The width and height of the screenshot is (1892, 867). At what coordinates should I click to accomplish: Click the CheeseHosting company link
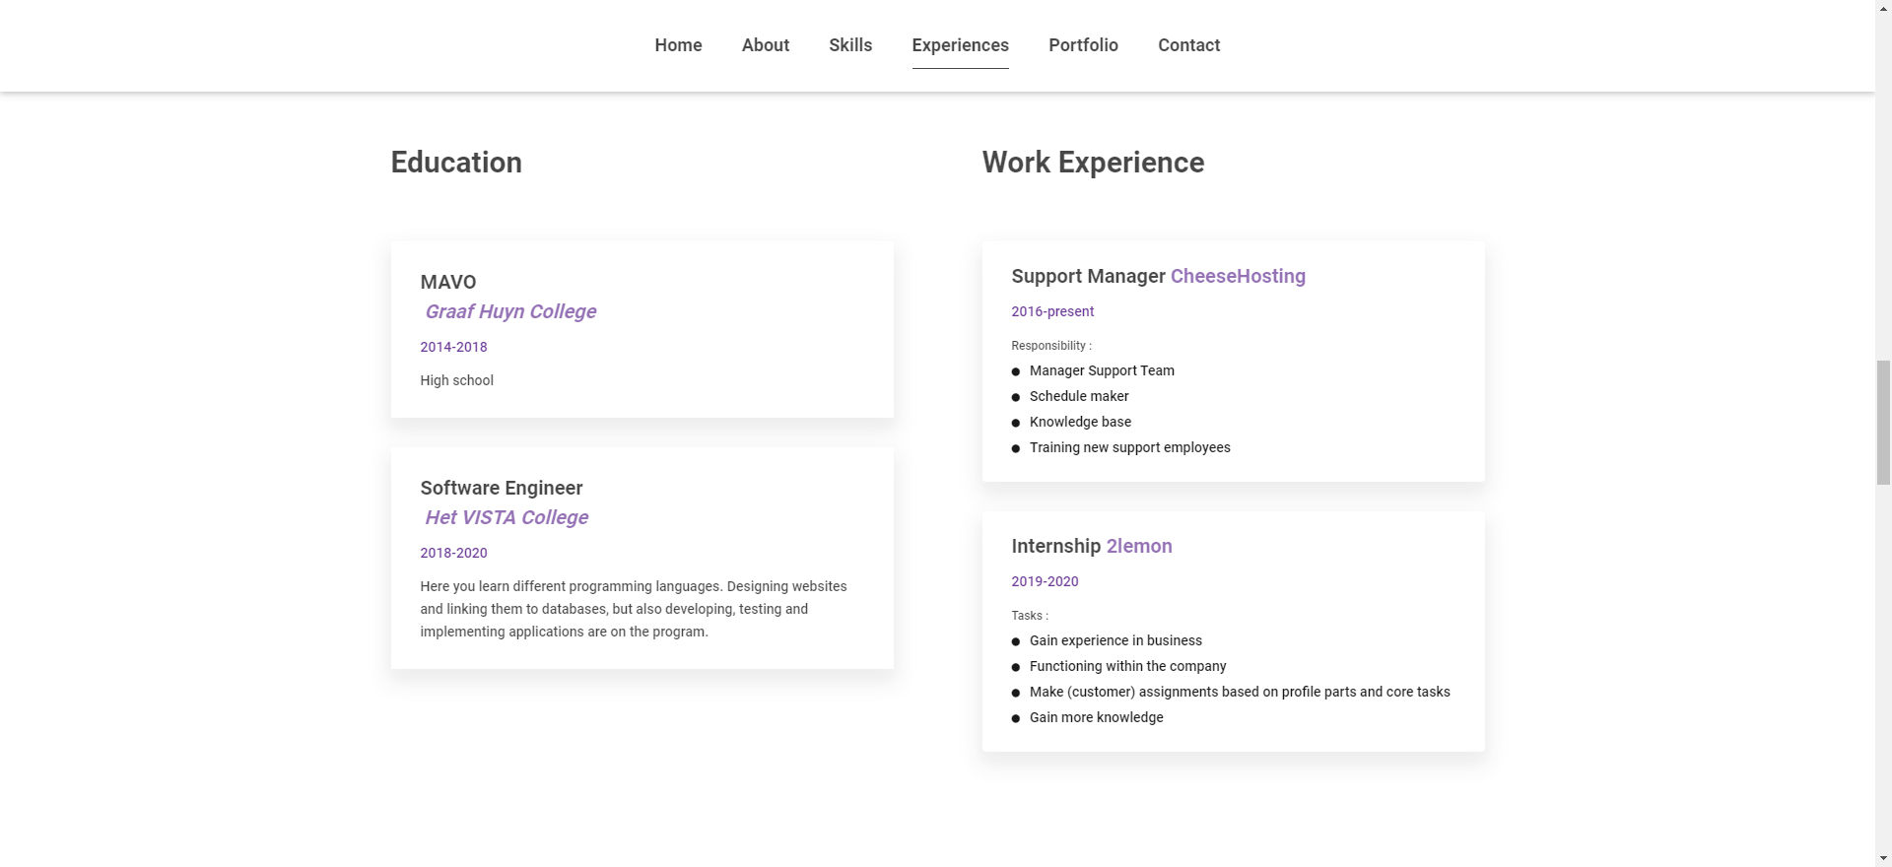pos(1238,277)
